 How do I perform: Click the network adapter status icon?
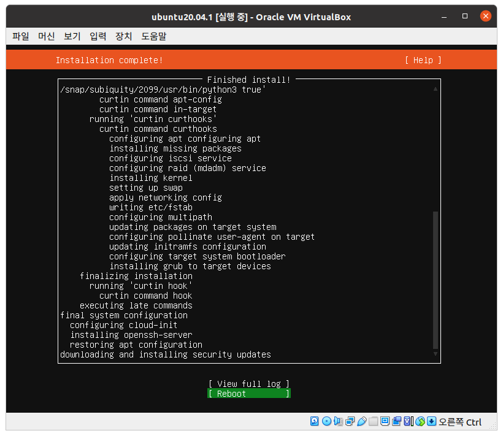point(350,421)
